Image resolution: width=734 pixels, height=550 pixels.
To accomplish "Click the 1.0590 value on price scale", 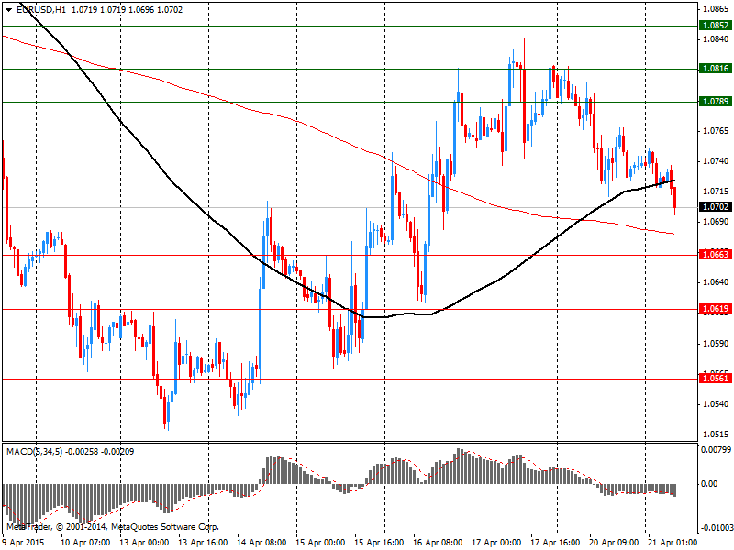I will pos(716,343).
